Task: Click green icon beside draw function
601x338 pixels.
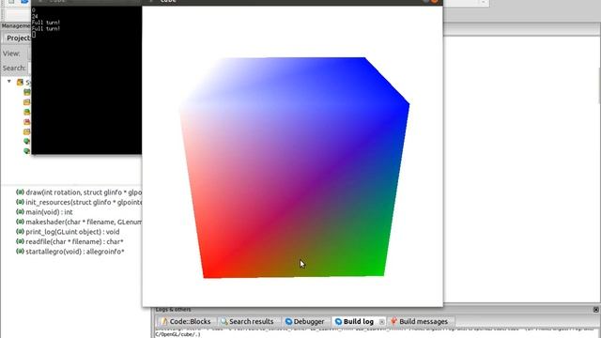Action: pos(20,192)
